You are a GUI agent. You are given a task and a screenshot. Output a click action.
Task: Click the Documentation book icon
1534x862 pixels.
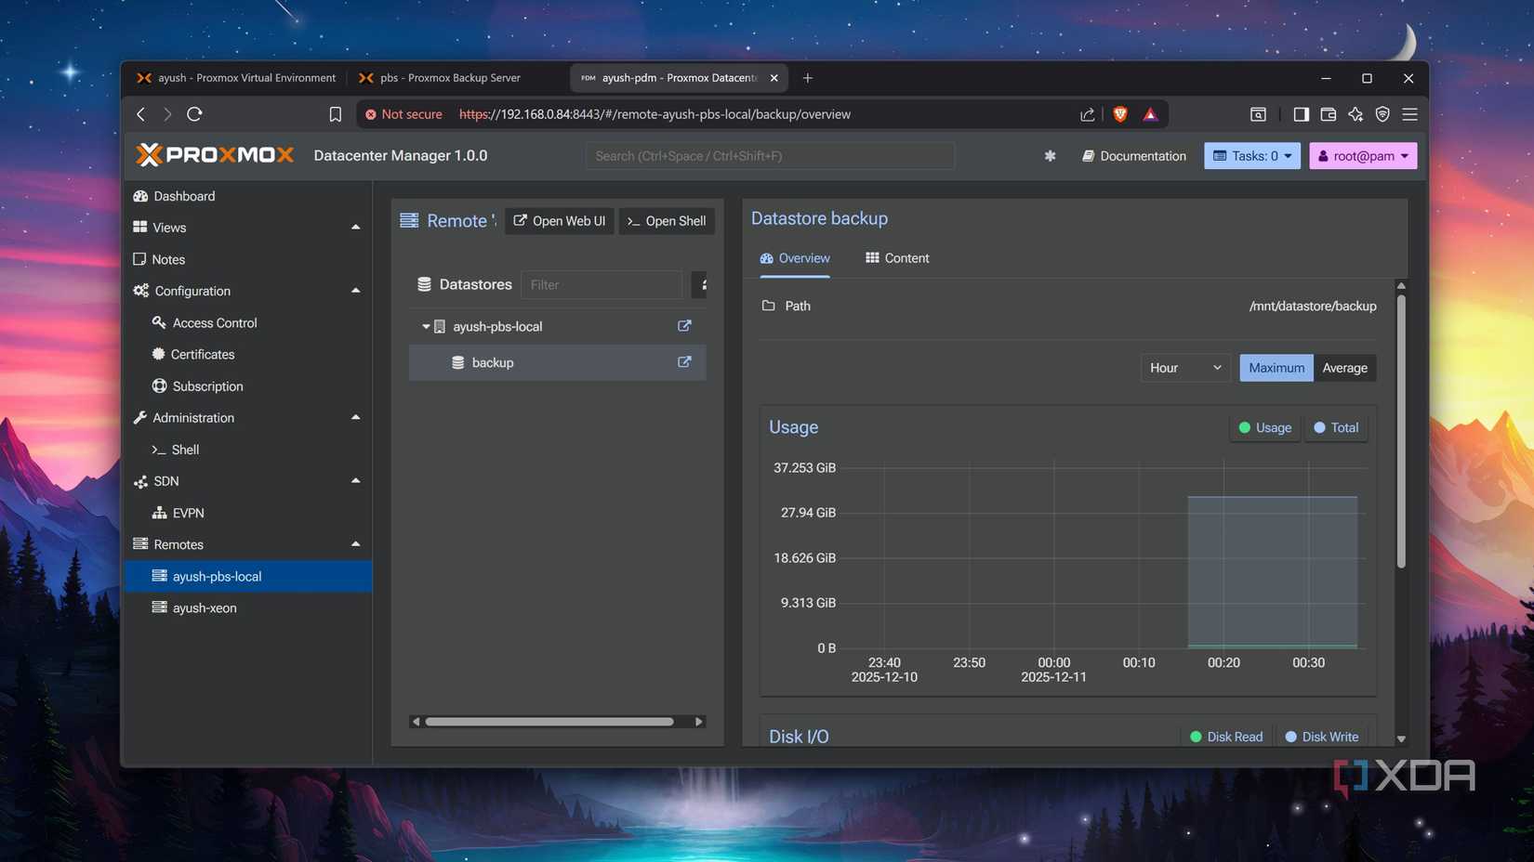click(x=1088, y=156)
